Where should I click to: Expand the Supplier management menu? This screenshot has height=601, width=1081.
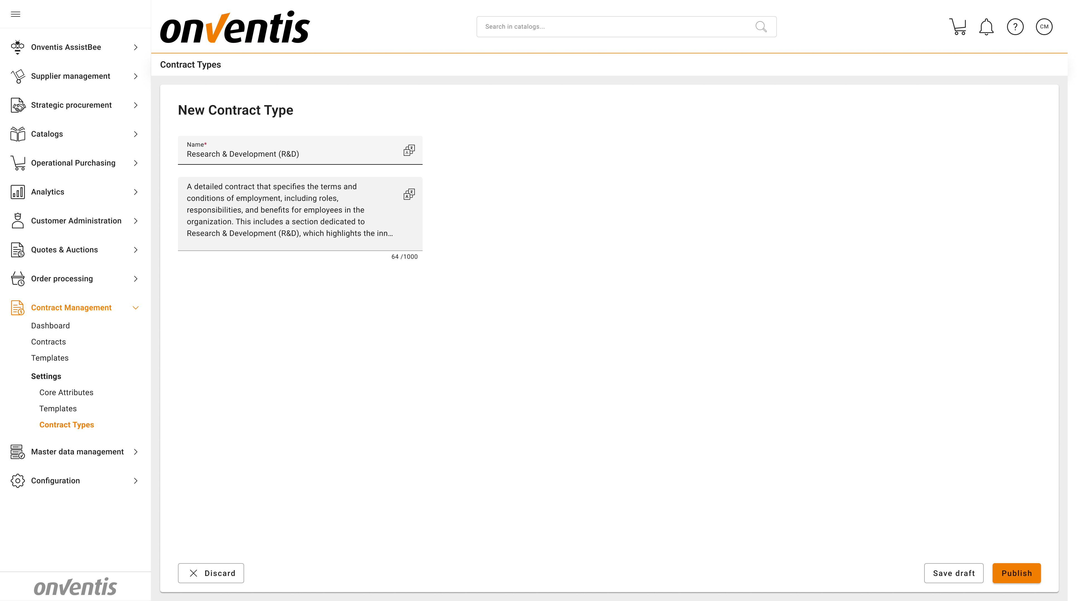point(136,76)
